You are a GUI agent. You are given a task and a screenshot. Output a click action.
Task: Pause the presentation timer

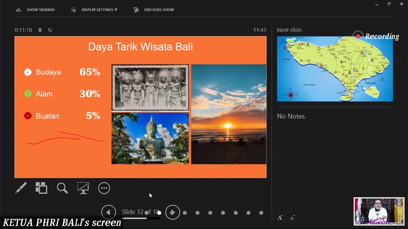[40, 30]
